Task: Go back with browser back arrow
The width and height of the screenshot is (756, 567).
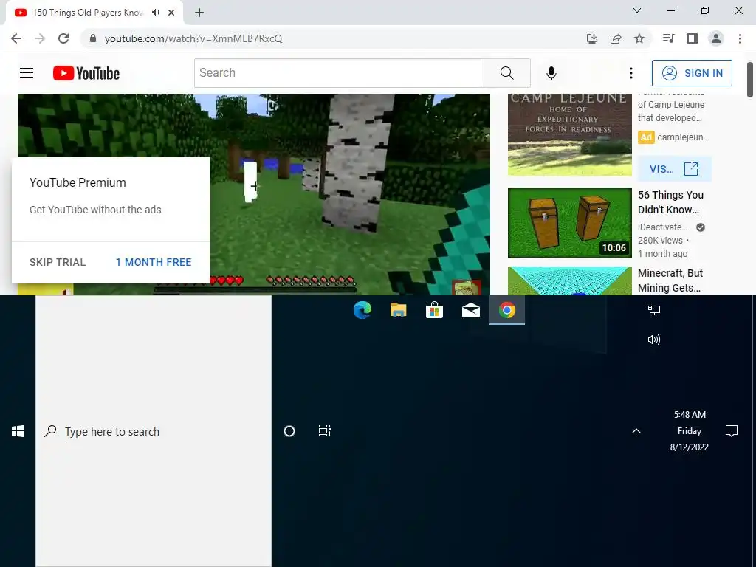Action: tap(16, 38)
